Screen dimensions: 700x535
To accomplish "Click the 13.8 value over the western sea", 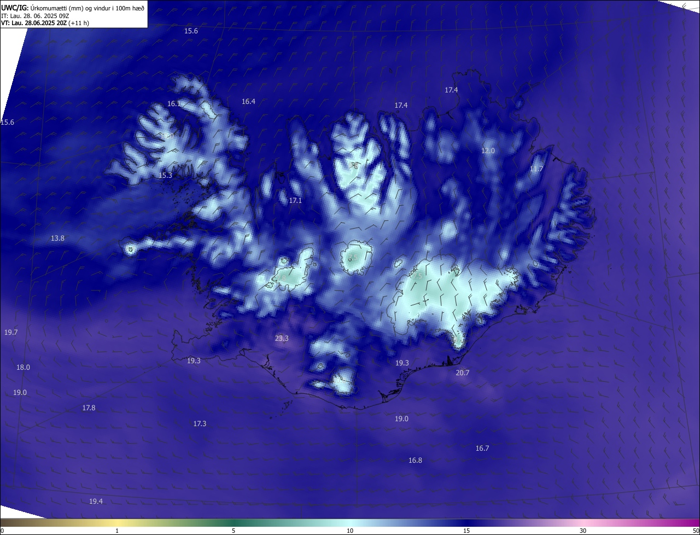I will 57,238.
